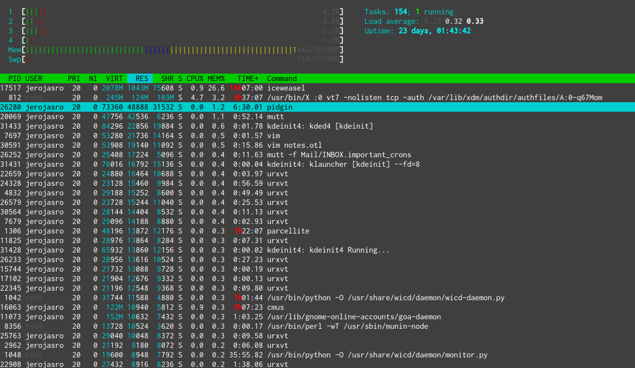
Task: Select the PID column header
Action: (x=15, y=78)
